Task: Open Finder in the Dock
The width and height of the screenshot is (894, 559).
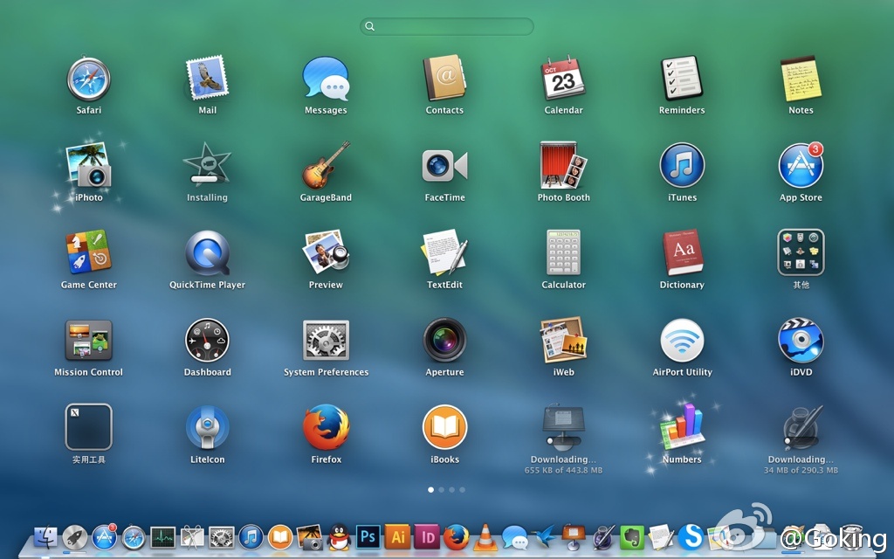Action: click(45, 537)
